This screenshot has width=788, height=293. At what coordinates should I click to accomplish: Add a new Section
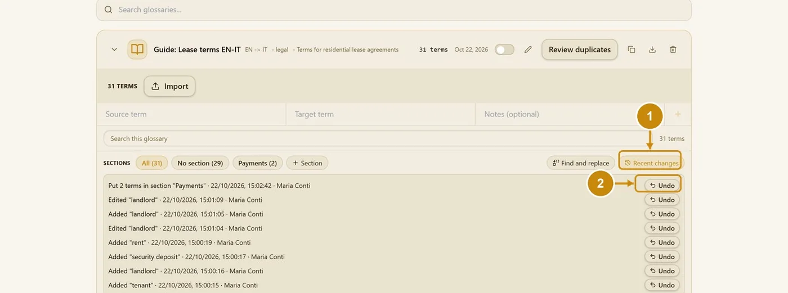click(x=307, y=163)
